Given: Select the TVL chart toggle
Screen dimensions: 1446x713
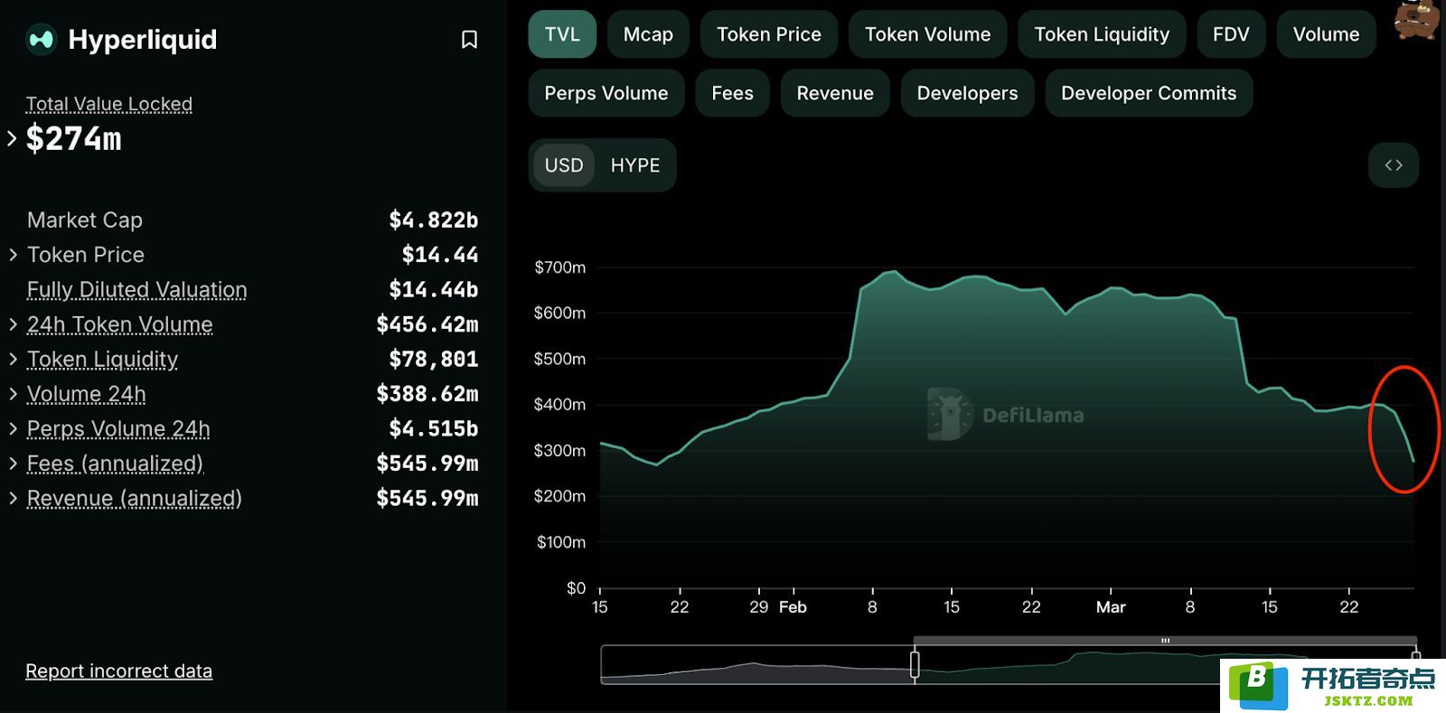Looking at the screenshot, I should (562, 34).
